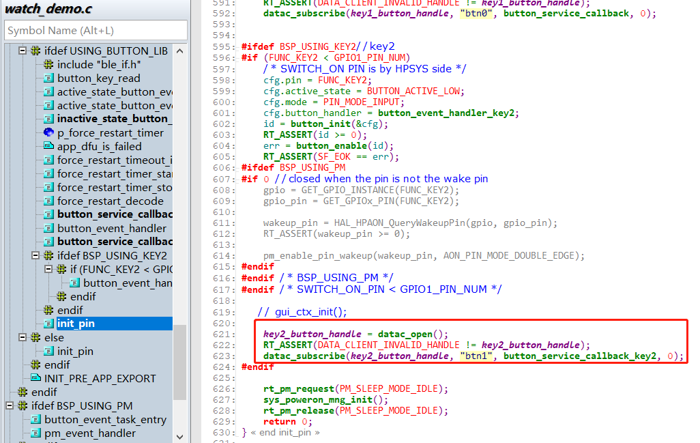The width and height of the screenshot is (700, 443).
Task: Click comment "closed when the pin is not the wake pin"
Action: pos(388,179)
